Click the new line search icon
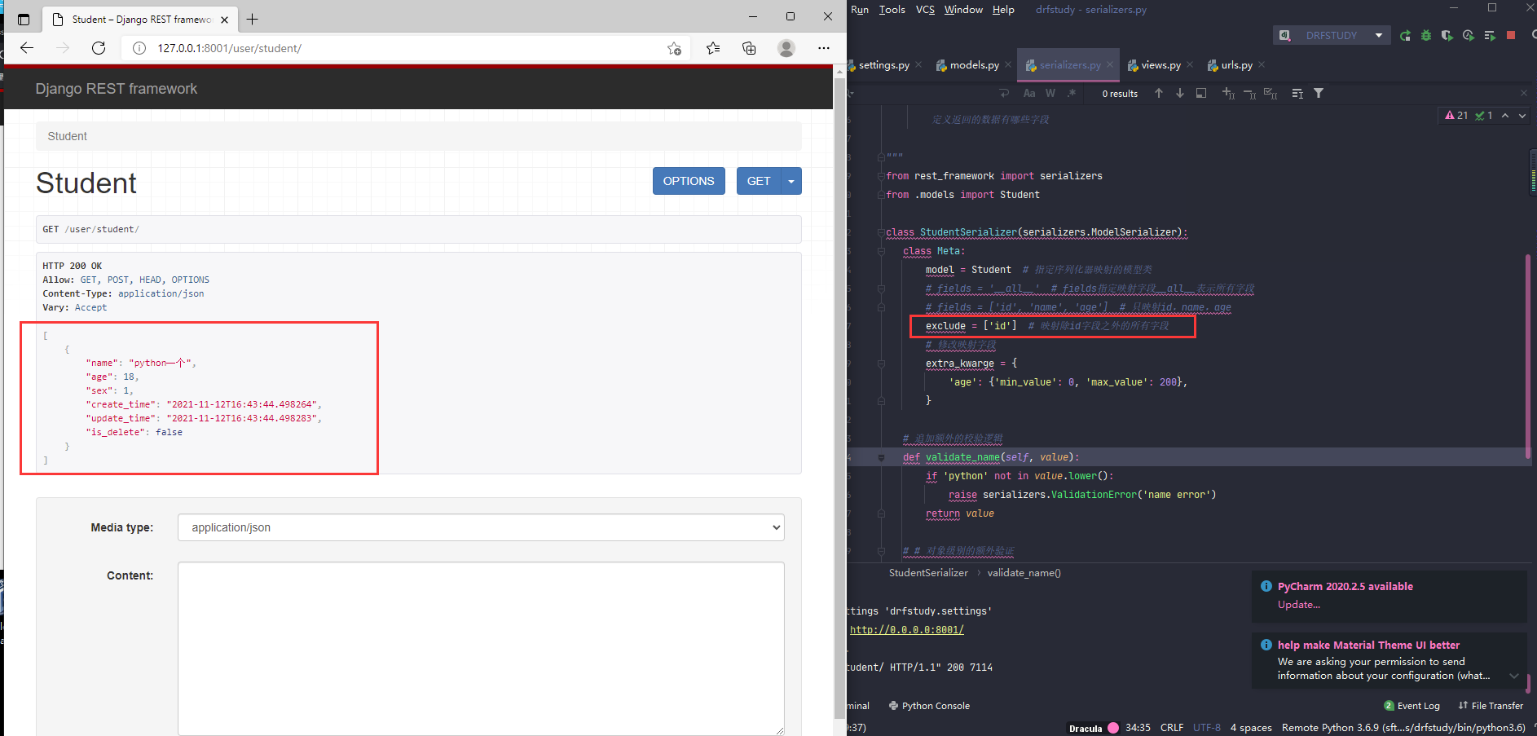This screenshot has height=736, width=1537. click(x=1004, y=93)
